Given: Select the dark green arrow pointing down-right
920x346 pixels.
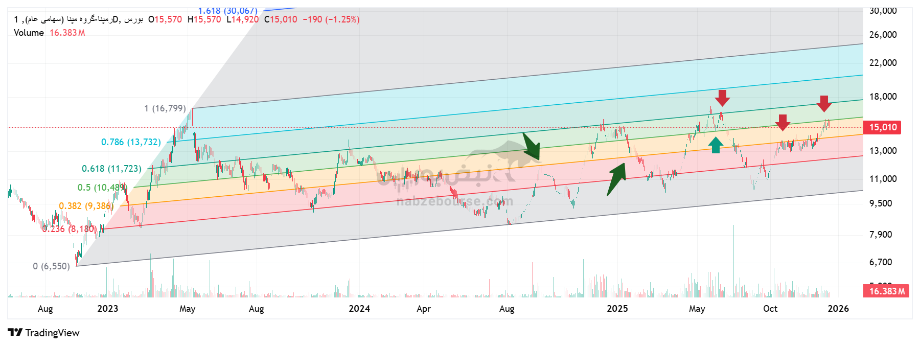Looking at the screenshot, I should (532, 146).
